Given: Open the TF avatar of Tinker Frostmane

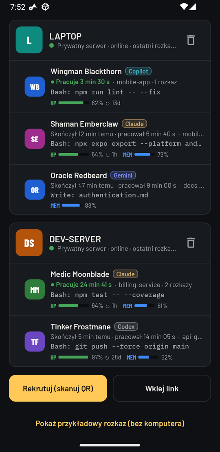Looking at the screenshot, I should pyautogui.click(x=35, y=342).
